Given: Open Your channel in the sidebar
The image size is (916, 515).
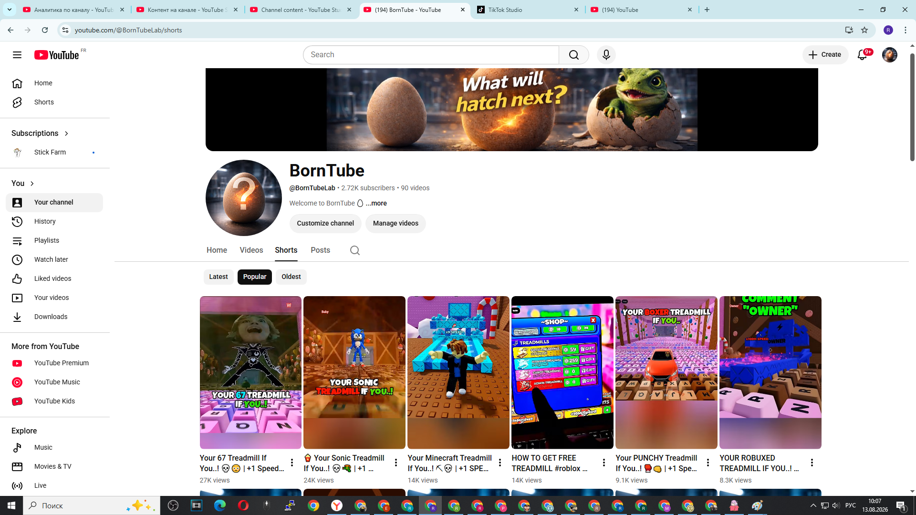Looking at the screenshot, I should coord(54,202).
